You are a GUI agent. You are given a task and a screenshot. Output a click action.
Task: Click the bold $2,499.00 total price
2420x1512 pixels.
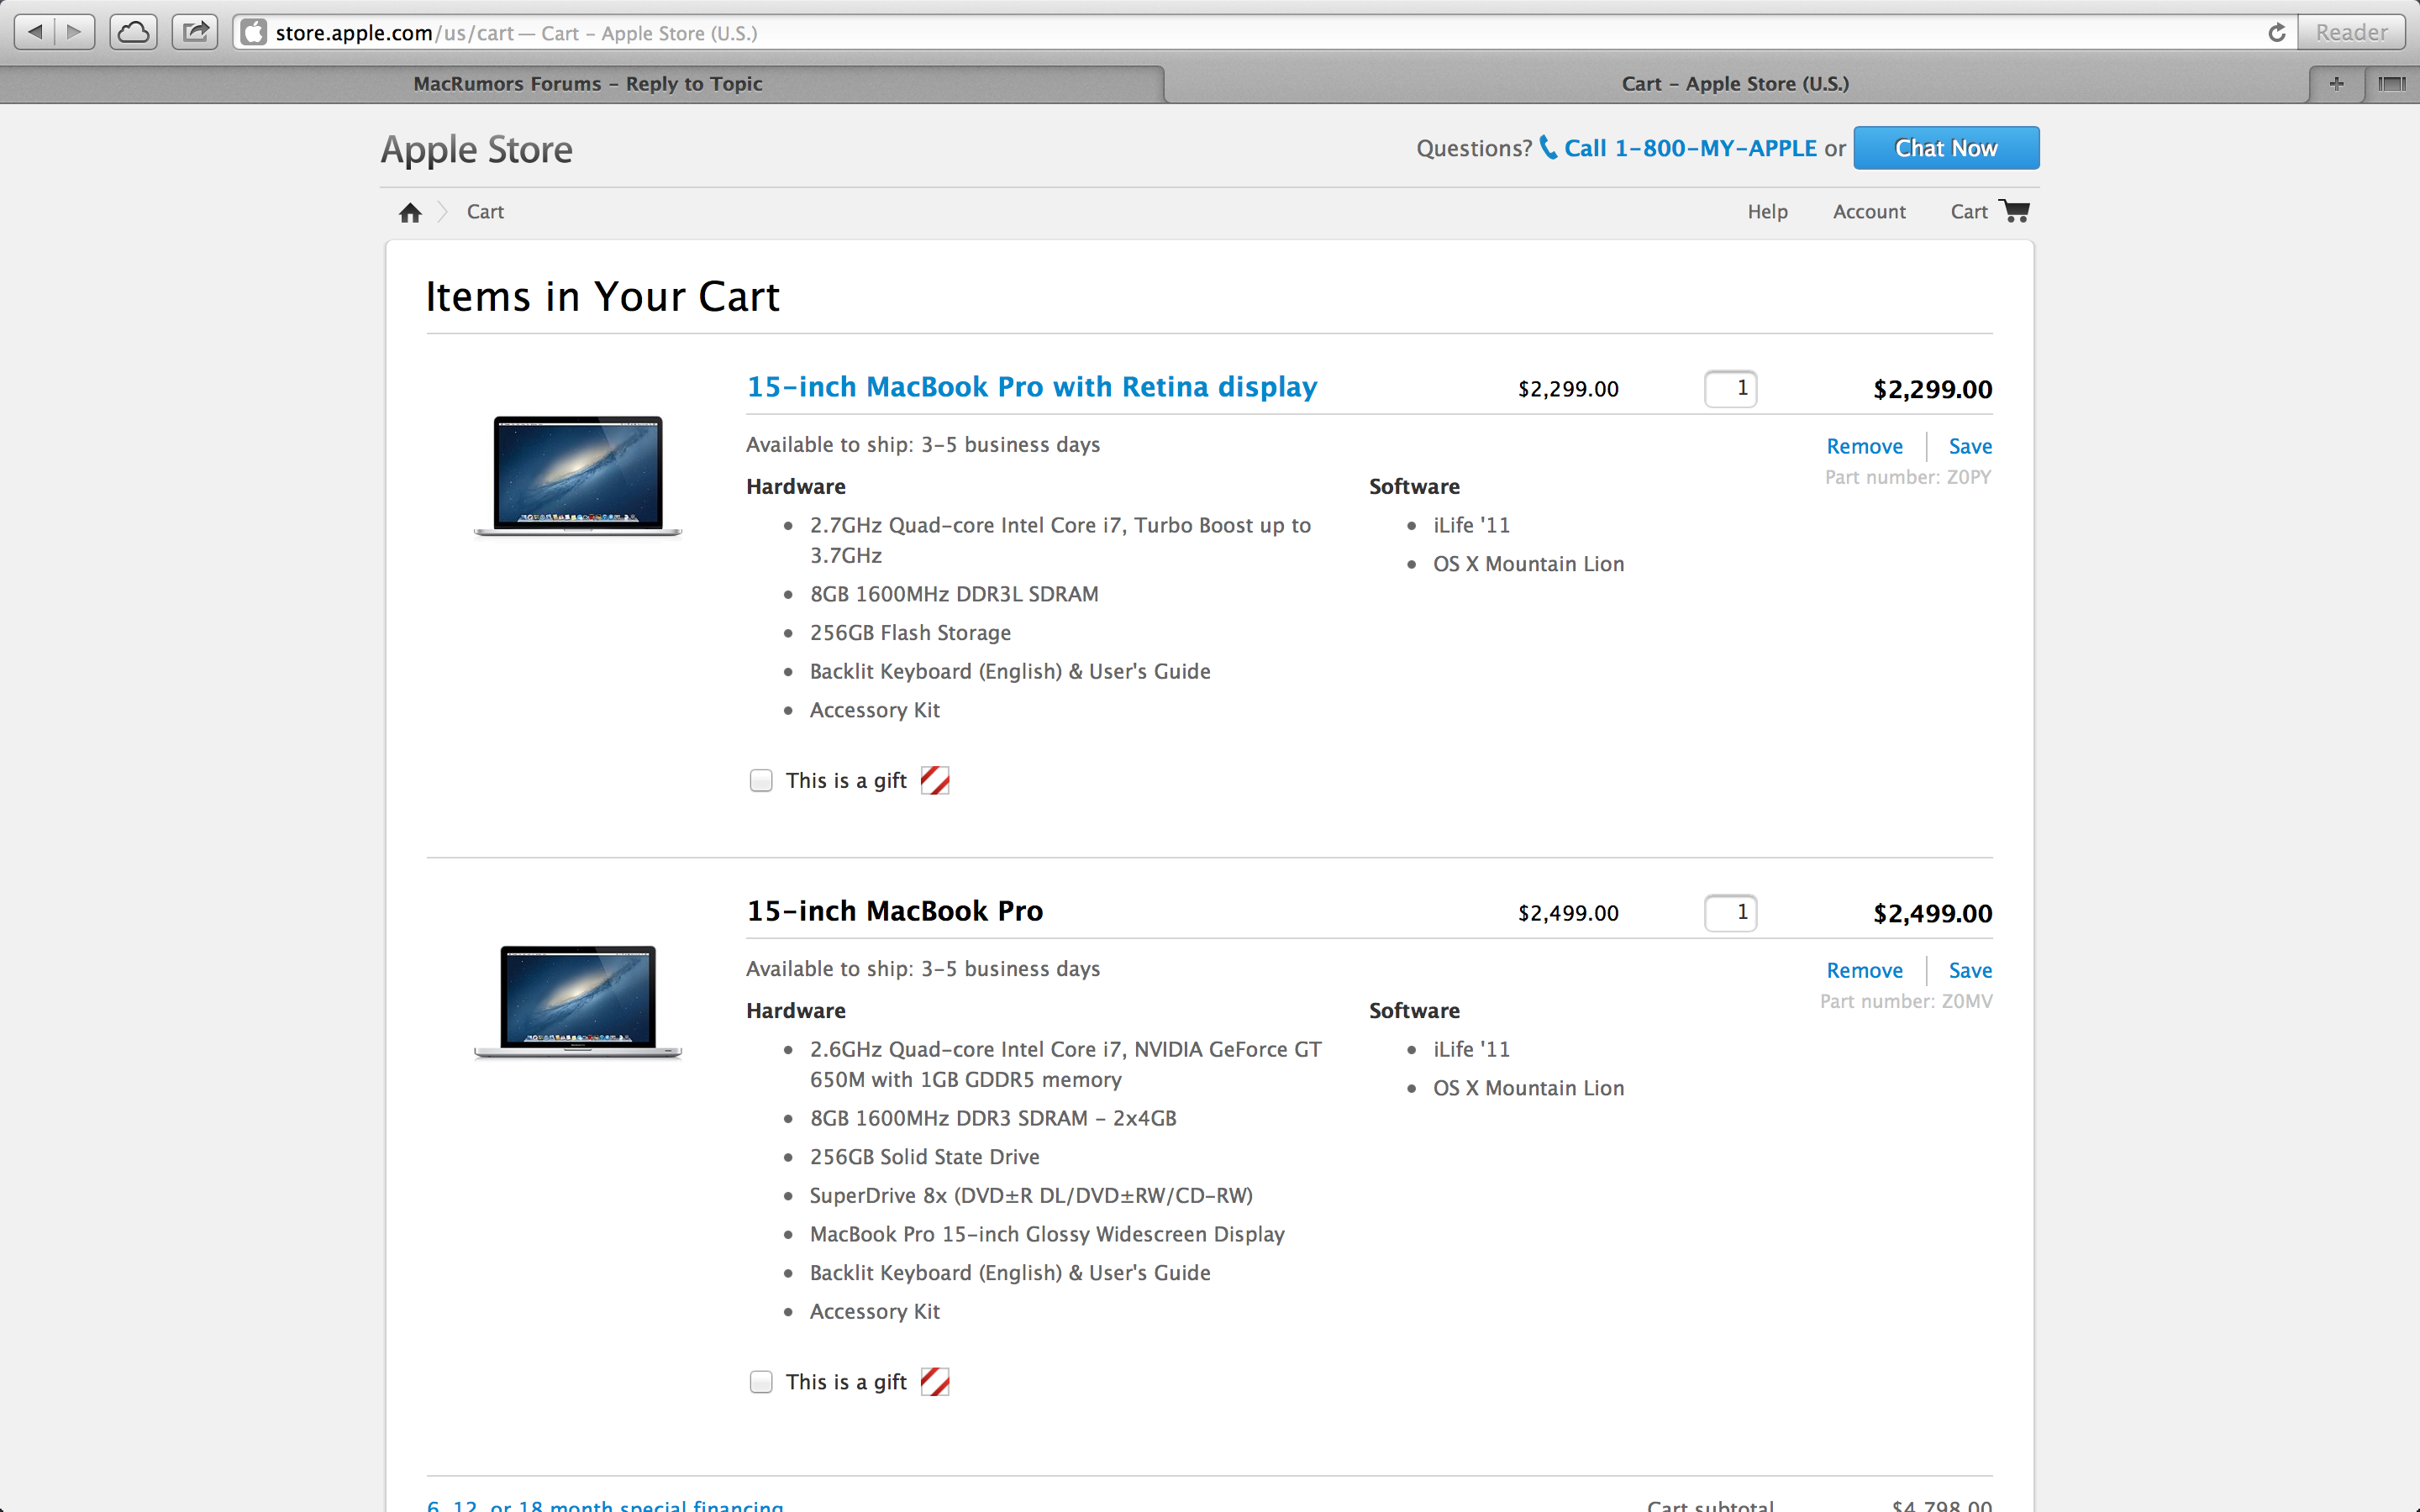click(1932, 913)
